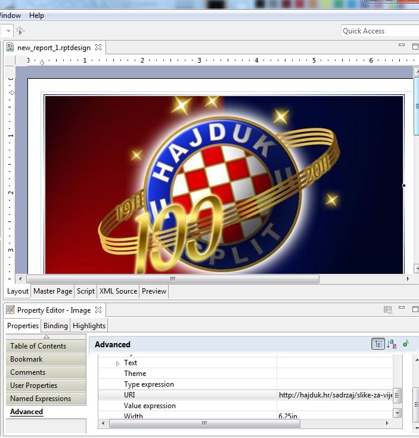Select the Highlights tab
419x438 pixels.
[89, 326]
